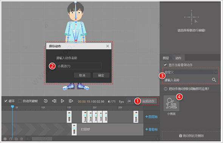Click the 请输入名称 search field
Screen dimensions: 223x143
(x=187, y=80)
